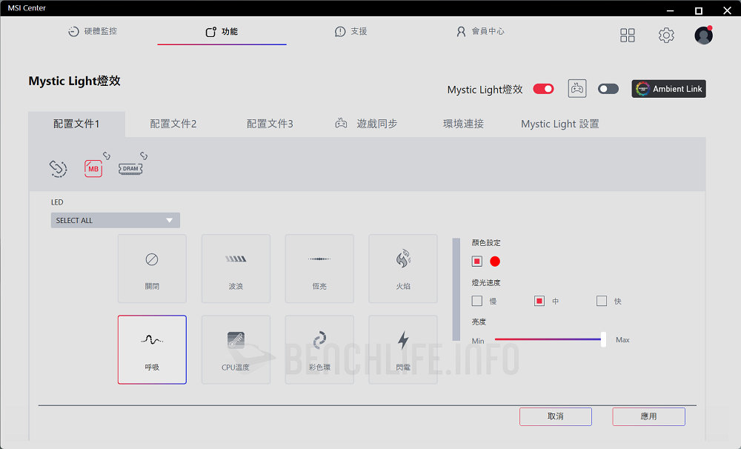Enable the game sync toggle switch

[608, 89]
